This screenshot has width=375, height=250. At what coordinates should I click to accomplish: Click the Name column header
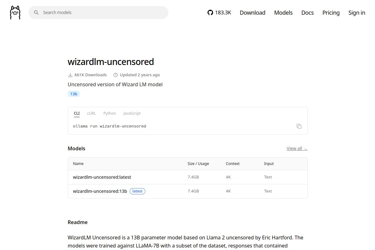point(78,164)
